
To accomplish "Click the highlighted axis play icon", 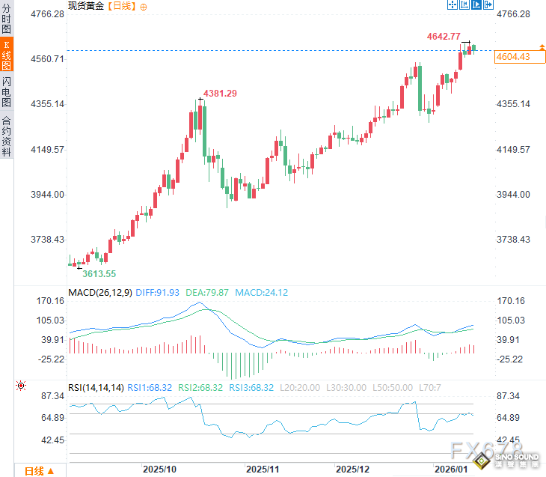I will (x=476, y=5).
